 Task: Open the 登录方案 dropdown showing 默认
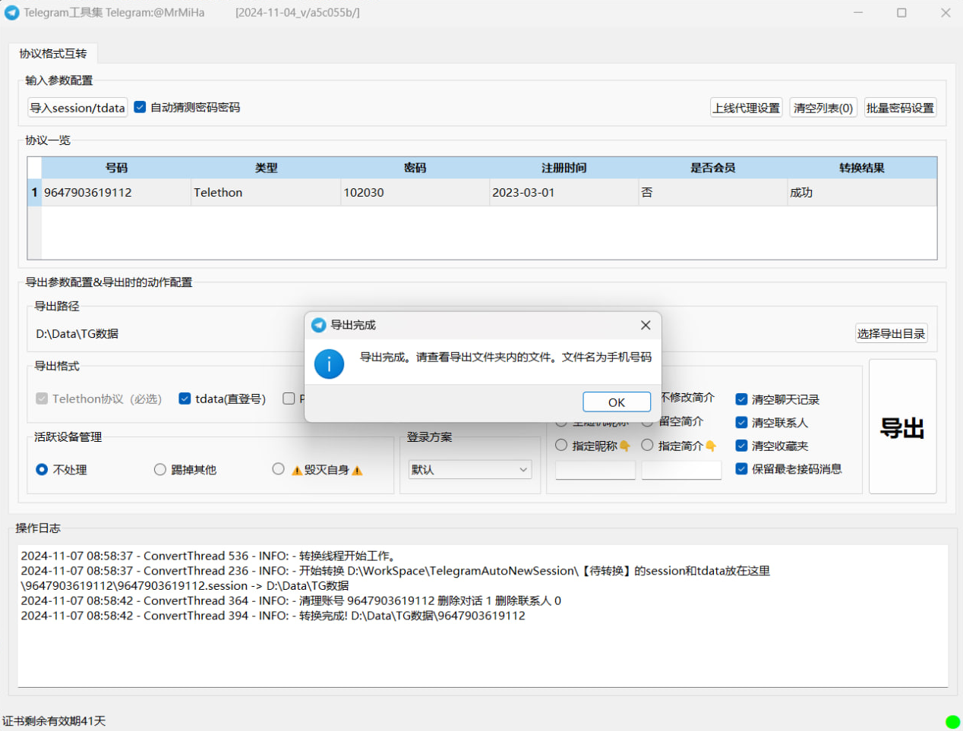(x=469, y=470)
